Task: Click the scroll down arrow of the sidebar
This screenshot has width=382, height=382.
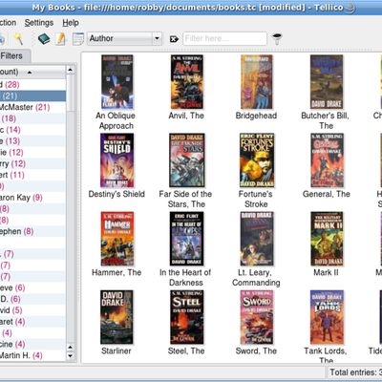Action: pos(71,356)
